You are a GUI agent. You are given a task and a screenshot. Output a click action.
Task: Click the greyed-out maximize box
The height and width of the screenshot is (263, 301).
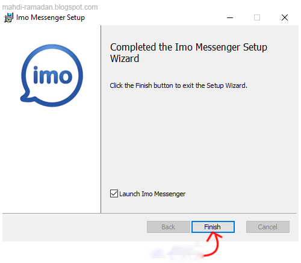[x=257, y=17]
